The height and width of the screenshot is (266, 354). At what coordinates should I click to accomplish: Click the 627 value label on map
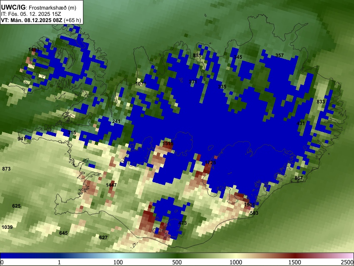pos(103,238)
